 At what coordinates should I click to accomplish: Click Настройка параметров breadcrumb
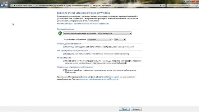[102, 6]
